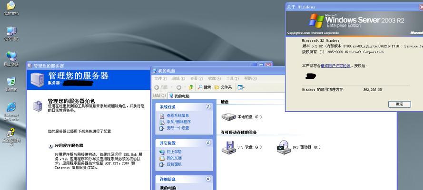This screenshot has width=423, height=190.
Task: Collapse the 详细信息 panel
Action: tap(208, 179)
